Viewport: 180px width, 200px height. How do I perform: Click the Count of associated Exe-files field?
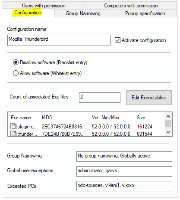[100, 98]
